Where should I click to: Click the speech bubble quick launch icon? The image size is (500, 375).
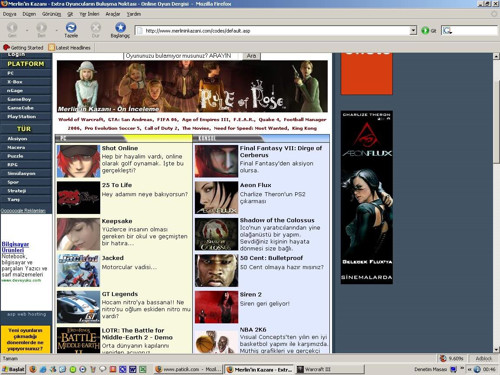point(103,369)
